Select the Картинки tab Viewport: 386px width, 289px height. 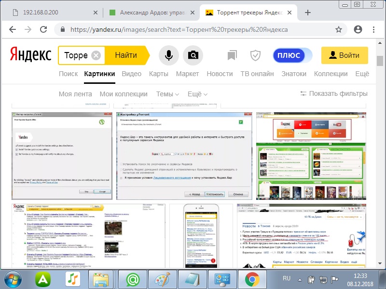(99, 74)
